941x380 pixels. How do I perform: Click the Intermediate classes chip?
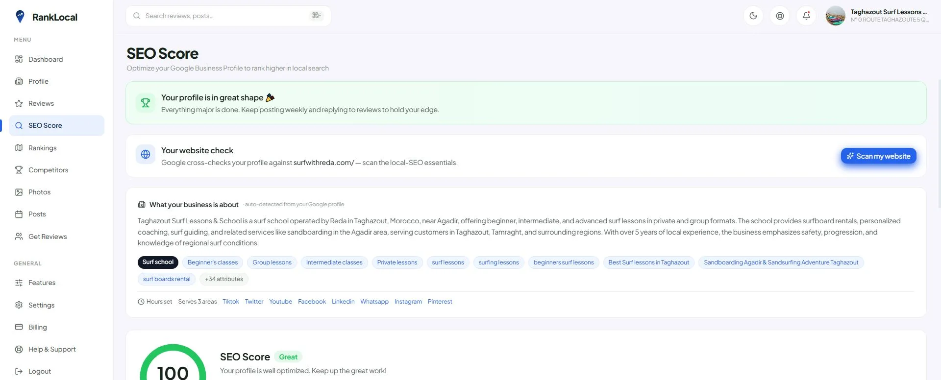tap(334, 262)
